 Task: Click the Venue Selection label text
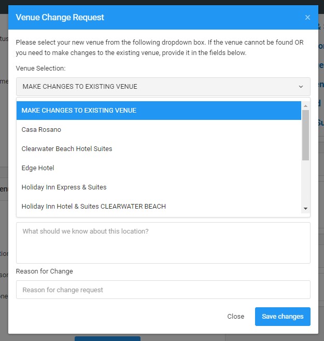[40, 69]
